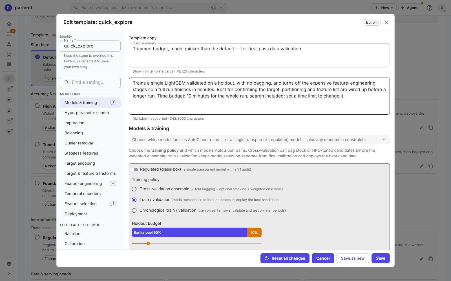Open the sidebar settings gear icon
The image size is (451, 281).
point(9,264)
